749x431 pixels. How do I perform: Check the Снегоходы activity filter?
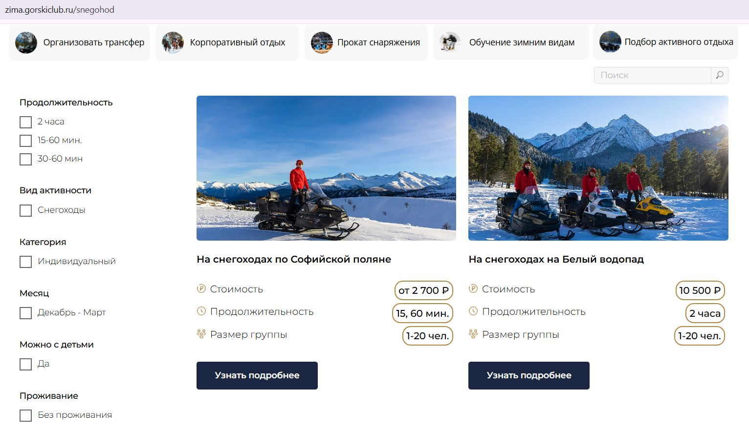[x=25, y=210]
